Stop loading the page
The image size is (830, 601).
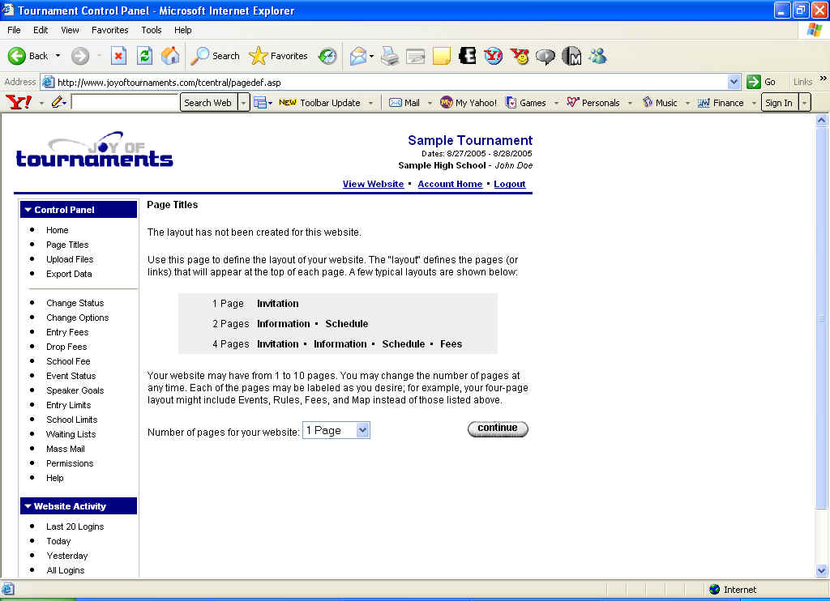118,56
